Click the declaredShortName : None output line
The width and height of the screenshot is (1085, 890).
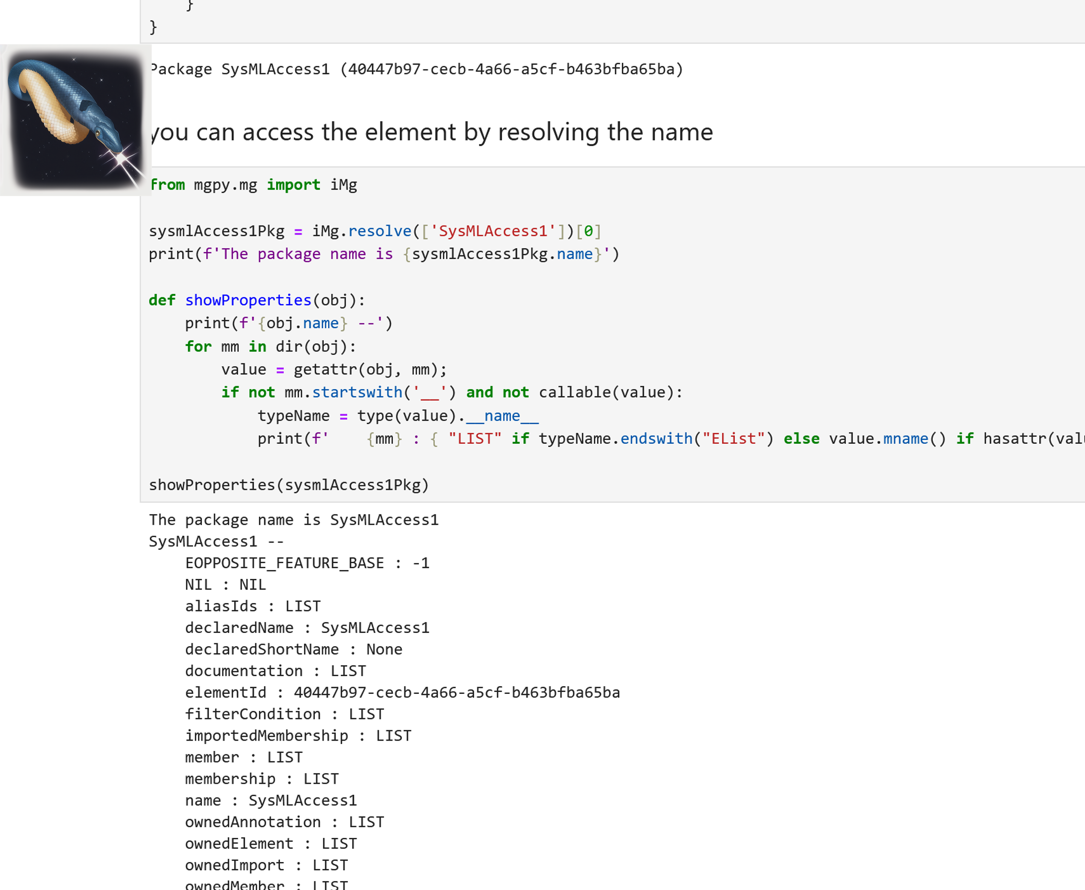pos(294,650)
